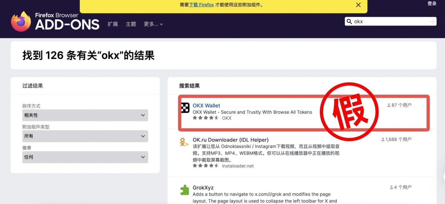Open the 相关性 sort dropdown
Screen dimensions: 445x204
(85, 115)
